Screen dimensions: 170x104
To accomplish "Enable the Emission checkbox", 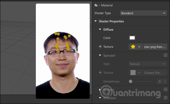I will [x=166, y=98].
